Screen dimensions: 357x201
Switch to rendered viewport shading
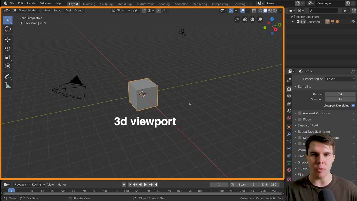(x=275, y=10)
